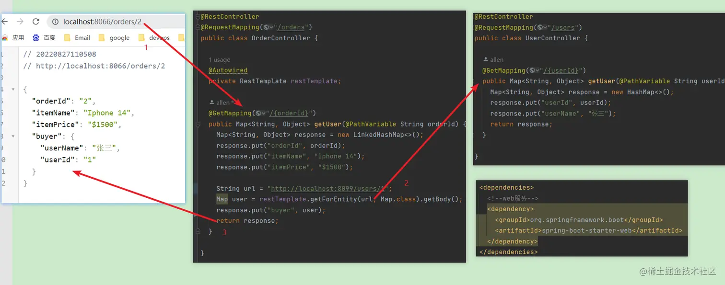Click the "张三" value in browser JSON
The width and height of the screenshot is (725, 285).
[104, 148]
